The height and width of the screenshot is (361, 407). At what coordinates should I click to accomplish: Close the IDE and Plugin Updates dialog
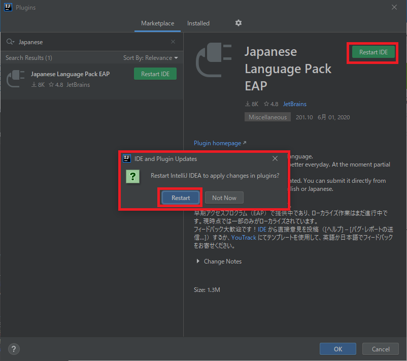[x=275, y=158]
